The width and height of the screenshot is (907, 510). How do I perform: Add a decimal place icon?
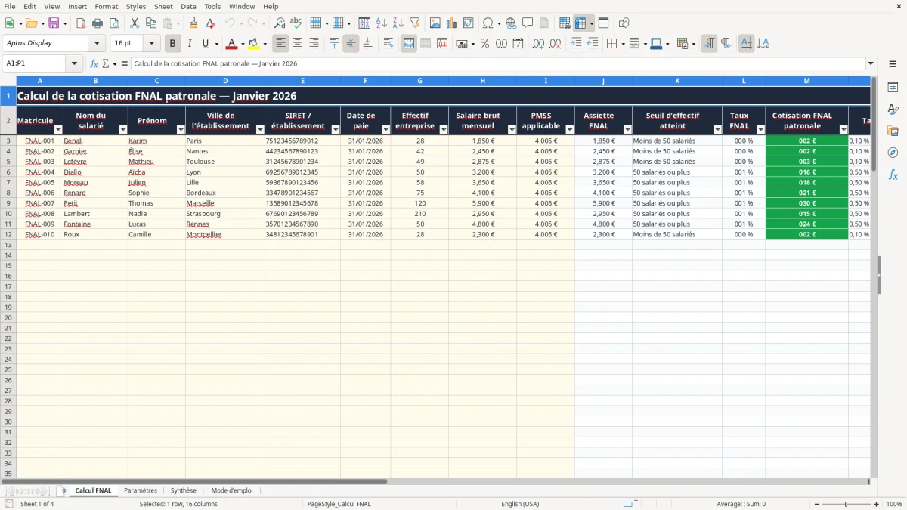pos(538,44)
